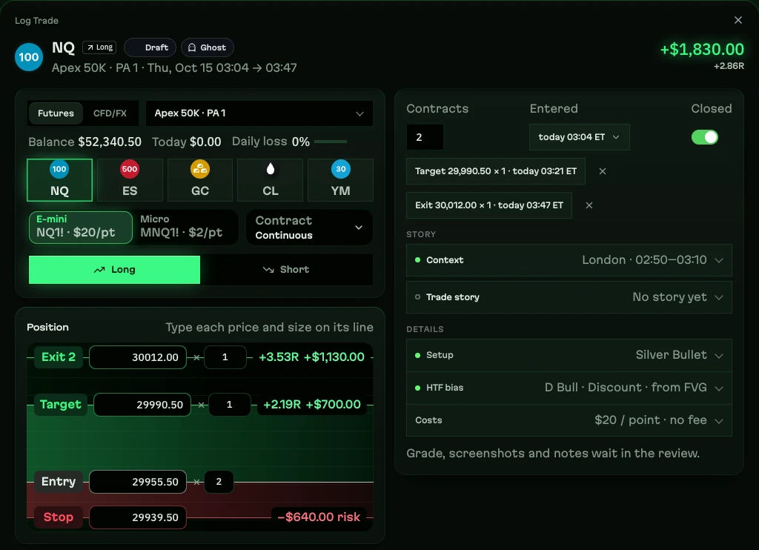Open the Entered time dropdown
Image resolution: width=759 pixels, height=550 pixels.
tap(580, 137)
